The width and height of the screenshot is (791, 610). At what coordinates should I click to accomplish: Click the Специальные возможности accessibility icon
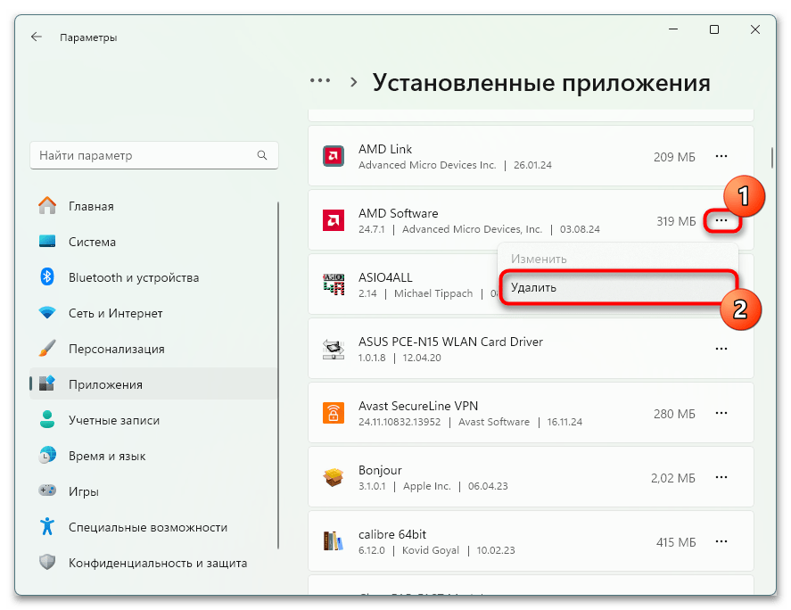47,527
